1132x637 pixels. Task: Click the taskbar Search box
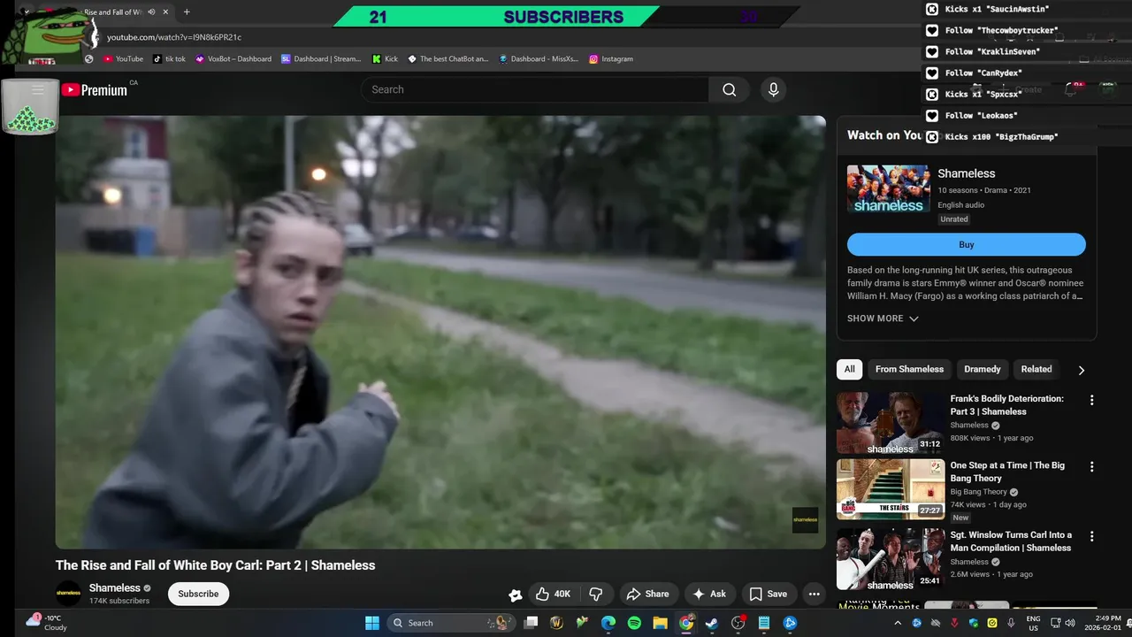451,623
